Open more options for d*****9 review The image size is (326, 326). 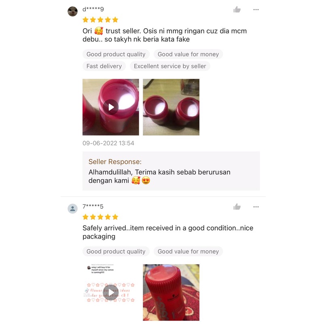point(256,10)
